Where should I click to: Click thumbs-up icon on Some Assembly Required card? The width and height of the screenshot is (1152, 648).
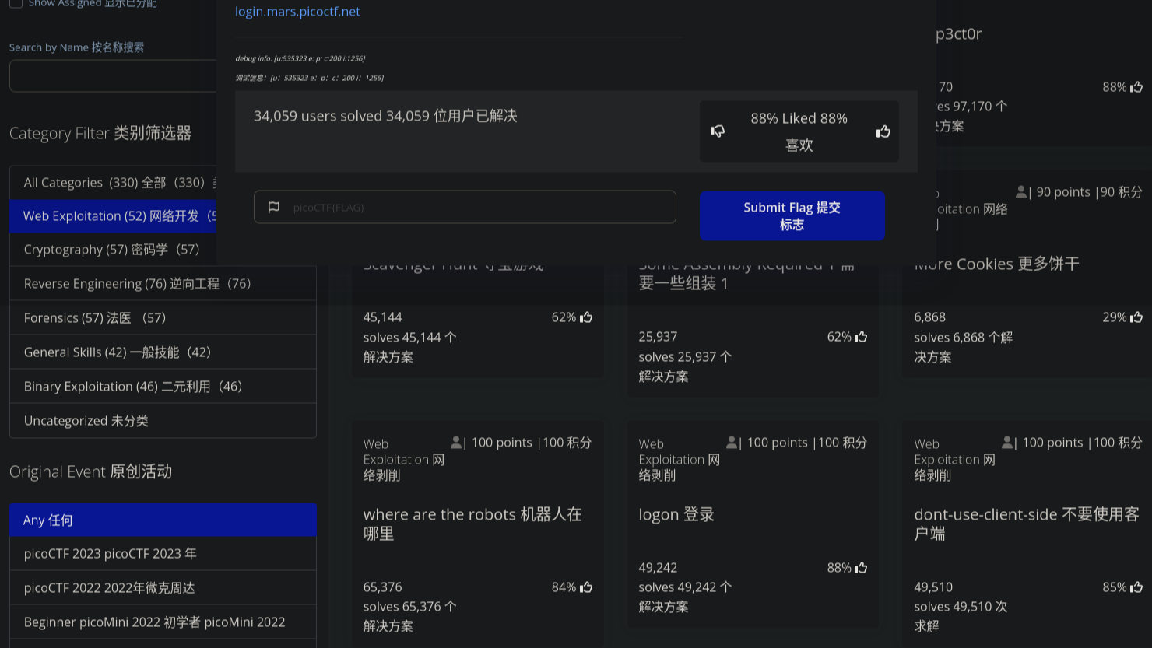tap(861, 336)
